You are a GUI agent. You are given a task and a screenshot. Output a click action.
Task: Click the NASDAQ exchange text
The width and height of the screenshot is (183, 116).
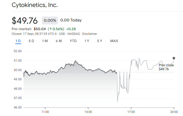[x=74, y=34]
